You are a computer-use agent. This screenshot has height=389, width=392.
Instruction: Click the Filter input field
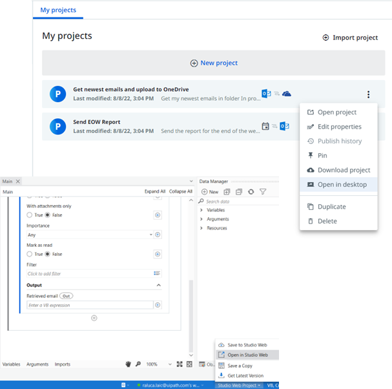click(x=94, y=273)
